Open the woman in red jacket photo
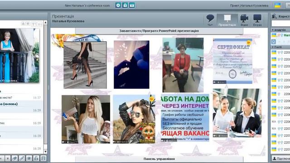The image size is (290, 163). tap(183, 65)
